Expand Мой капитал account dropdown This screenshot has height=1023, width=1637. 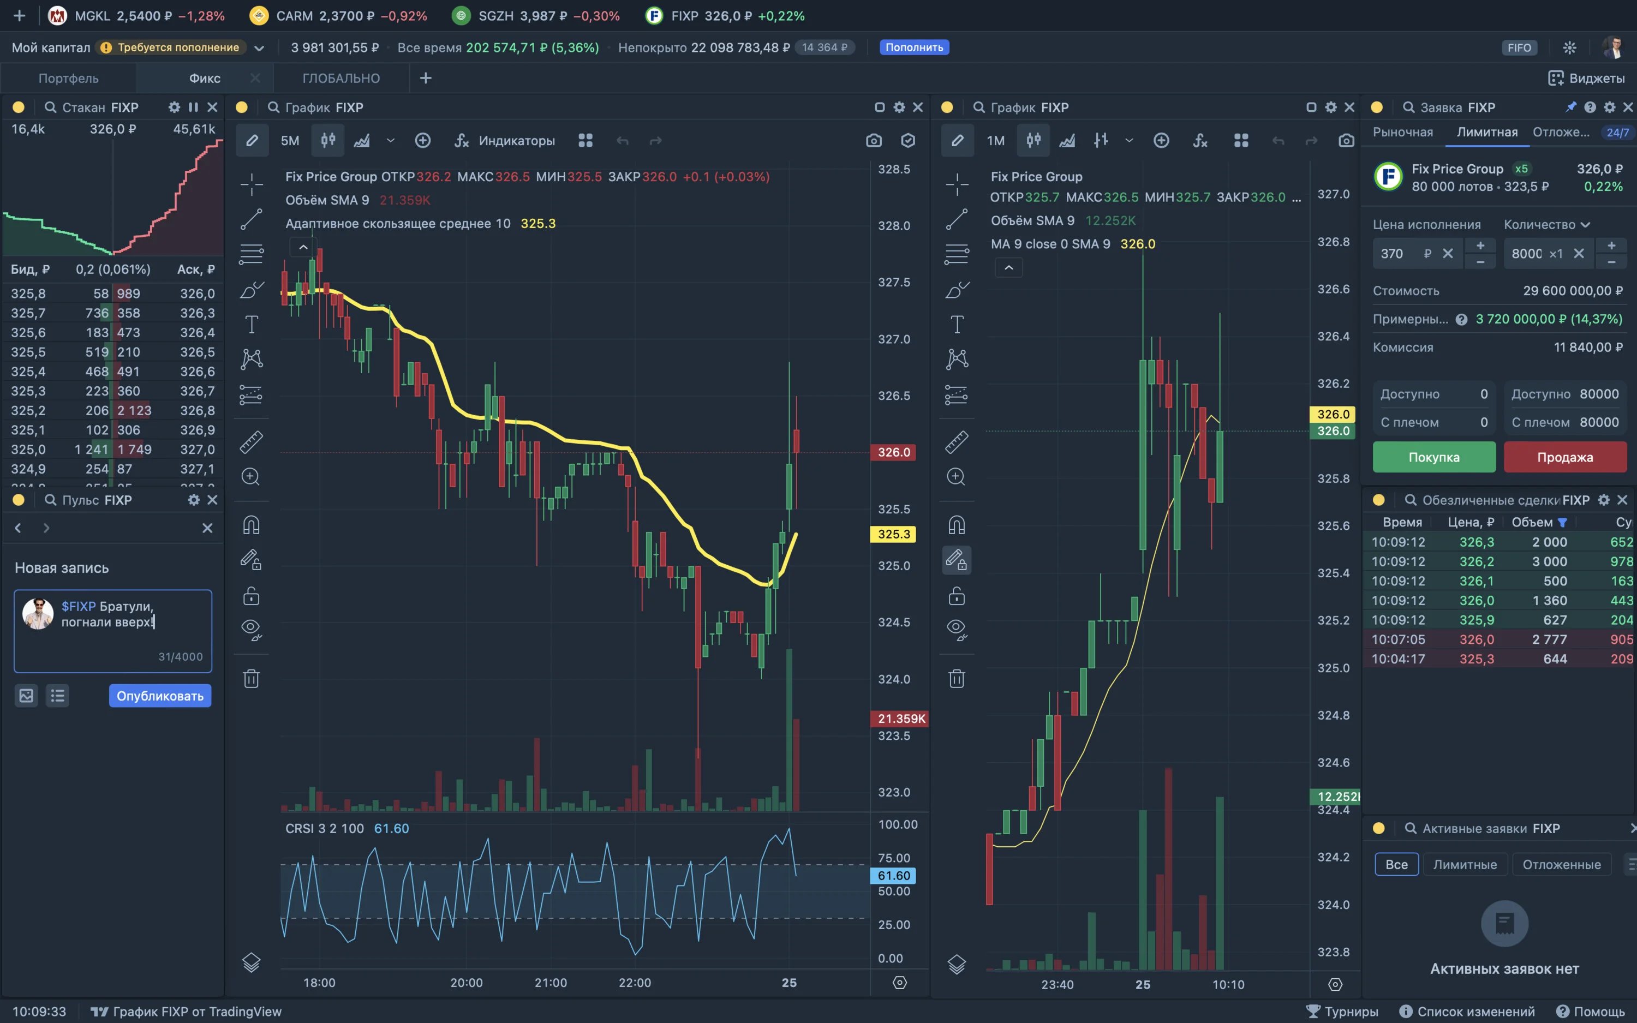click(x=259, y=48)
